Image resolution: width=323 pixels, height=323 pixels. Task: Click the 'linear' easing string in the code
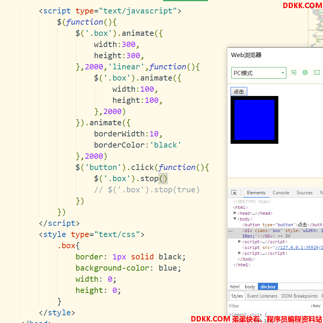point(126,67)
